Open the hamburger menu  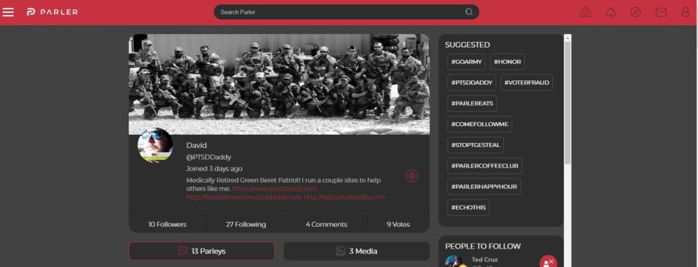click(x=8, y=12)
